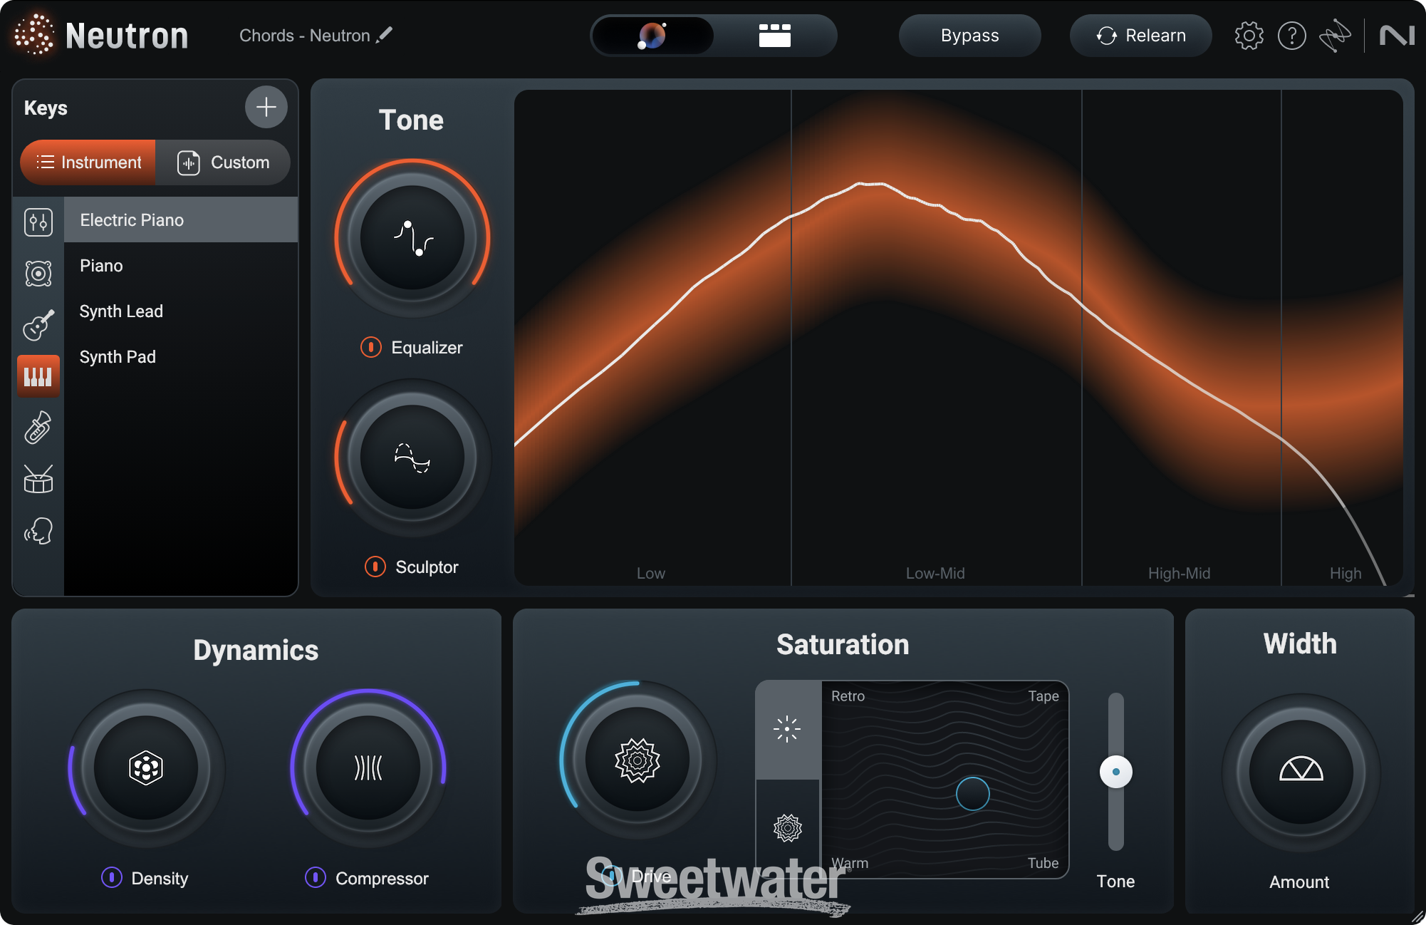The image size is (1426, 925).
Task: Choose Synth Pad from instrument list
Action: pyautogui.click(x=118, y=357)
